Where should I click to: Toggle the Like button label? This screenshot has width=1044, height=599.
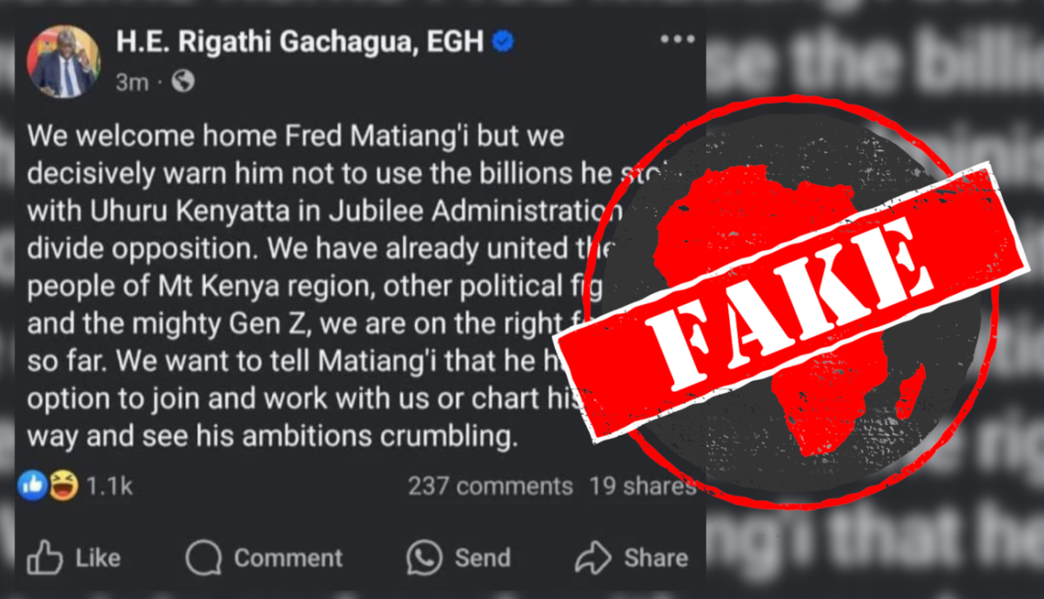tap(97, 557)
